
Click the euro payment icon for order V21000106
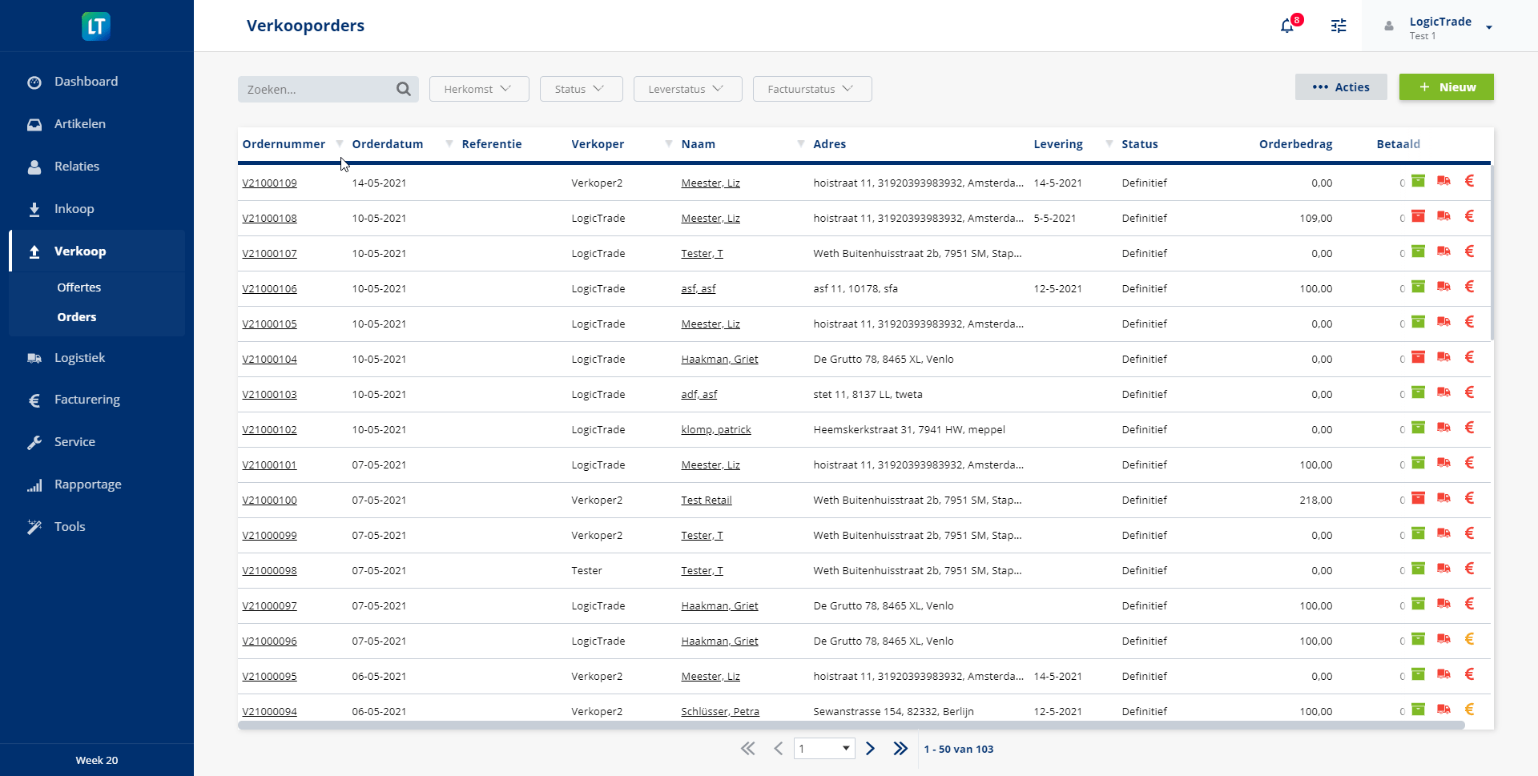pos(1469,287)
